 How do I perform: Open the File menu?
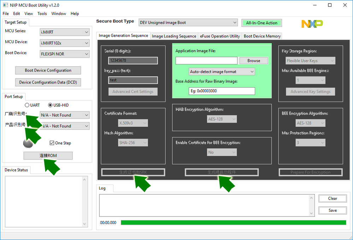[x=6, y=13]
